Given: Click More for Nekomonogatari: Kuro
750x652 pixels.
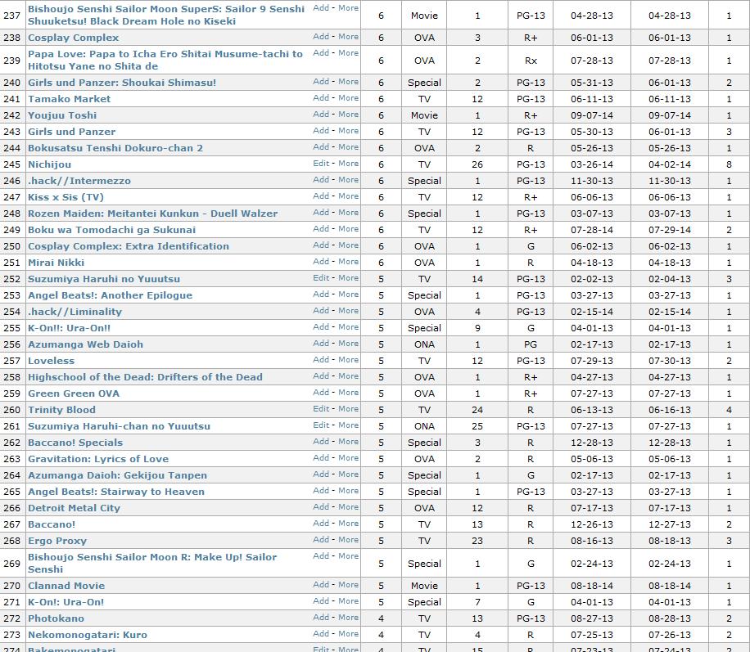Looking at the screenshot, I should [348, 634].
